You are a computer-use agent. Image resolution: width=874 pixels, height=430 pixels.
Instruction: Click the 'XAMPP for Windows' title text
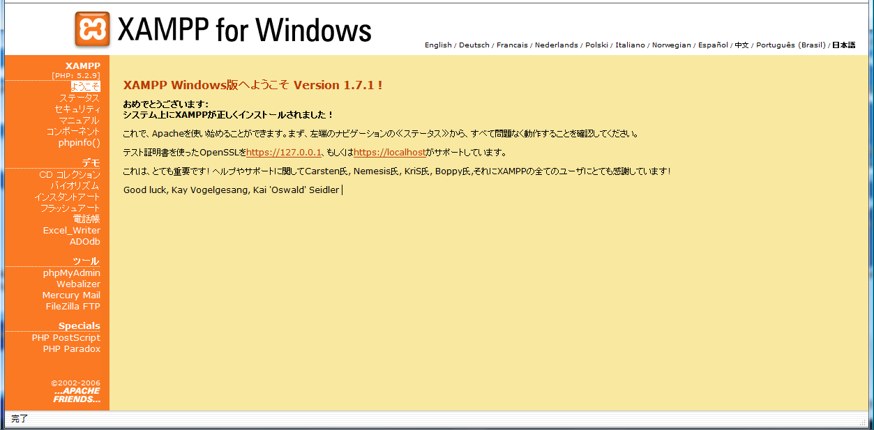[x=245, y=29]
